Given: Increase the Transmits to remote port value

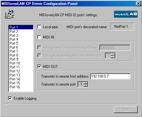Looking at the screenshot, I should [86, 83].
